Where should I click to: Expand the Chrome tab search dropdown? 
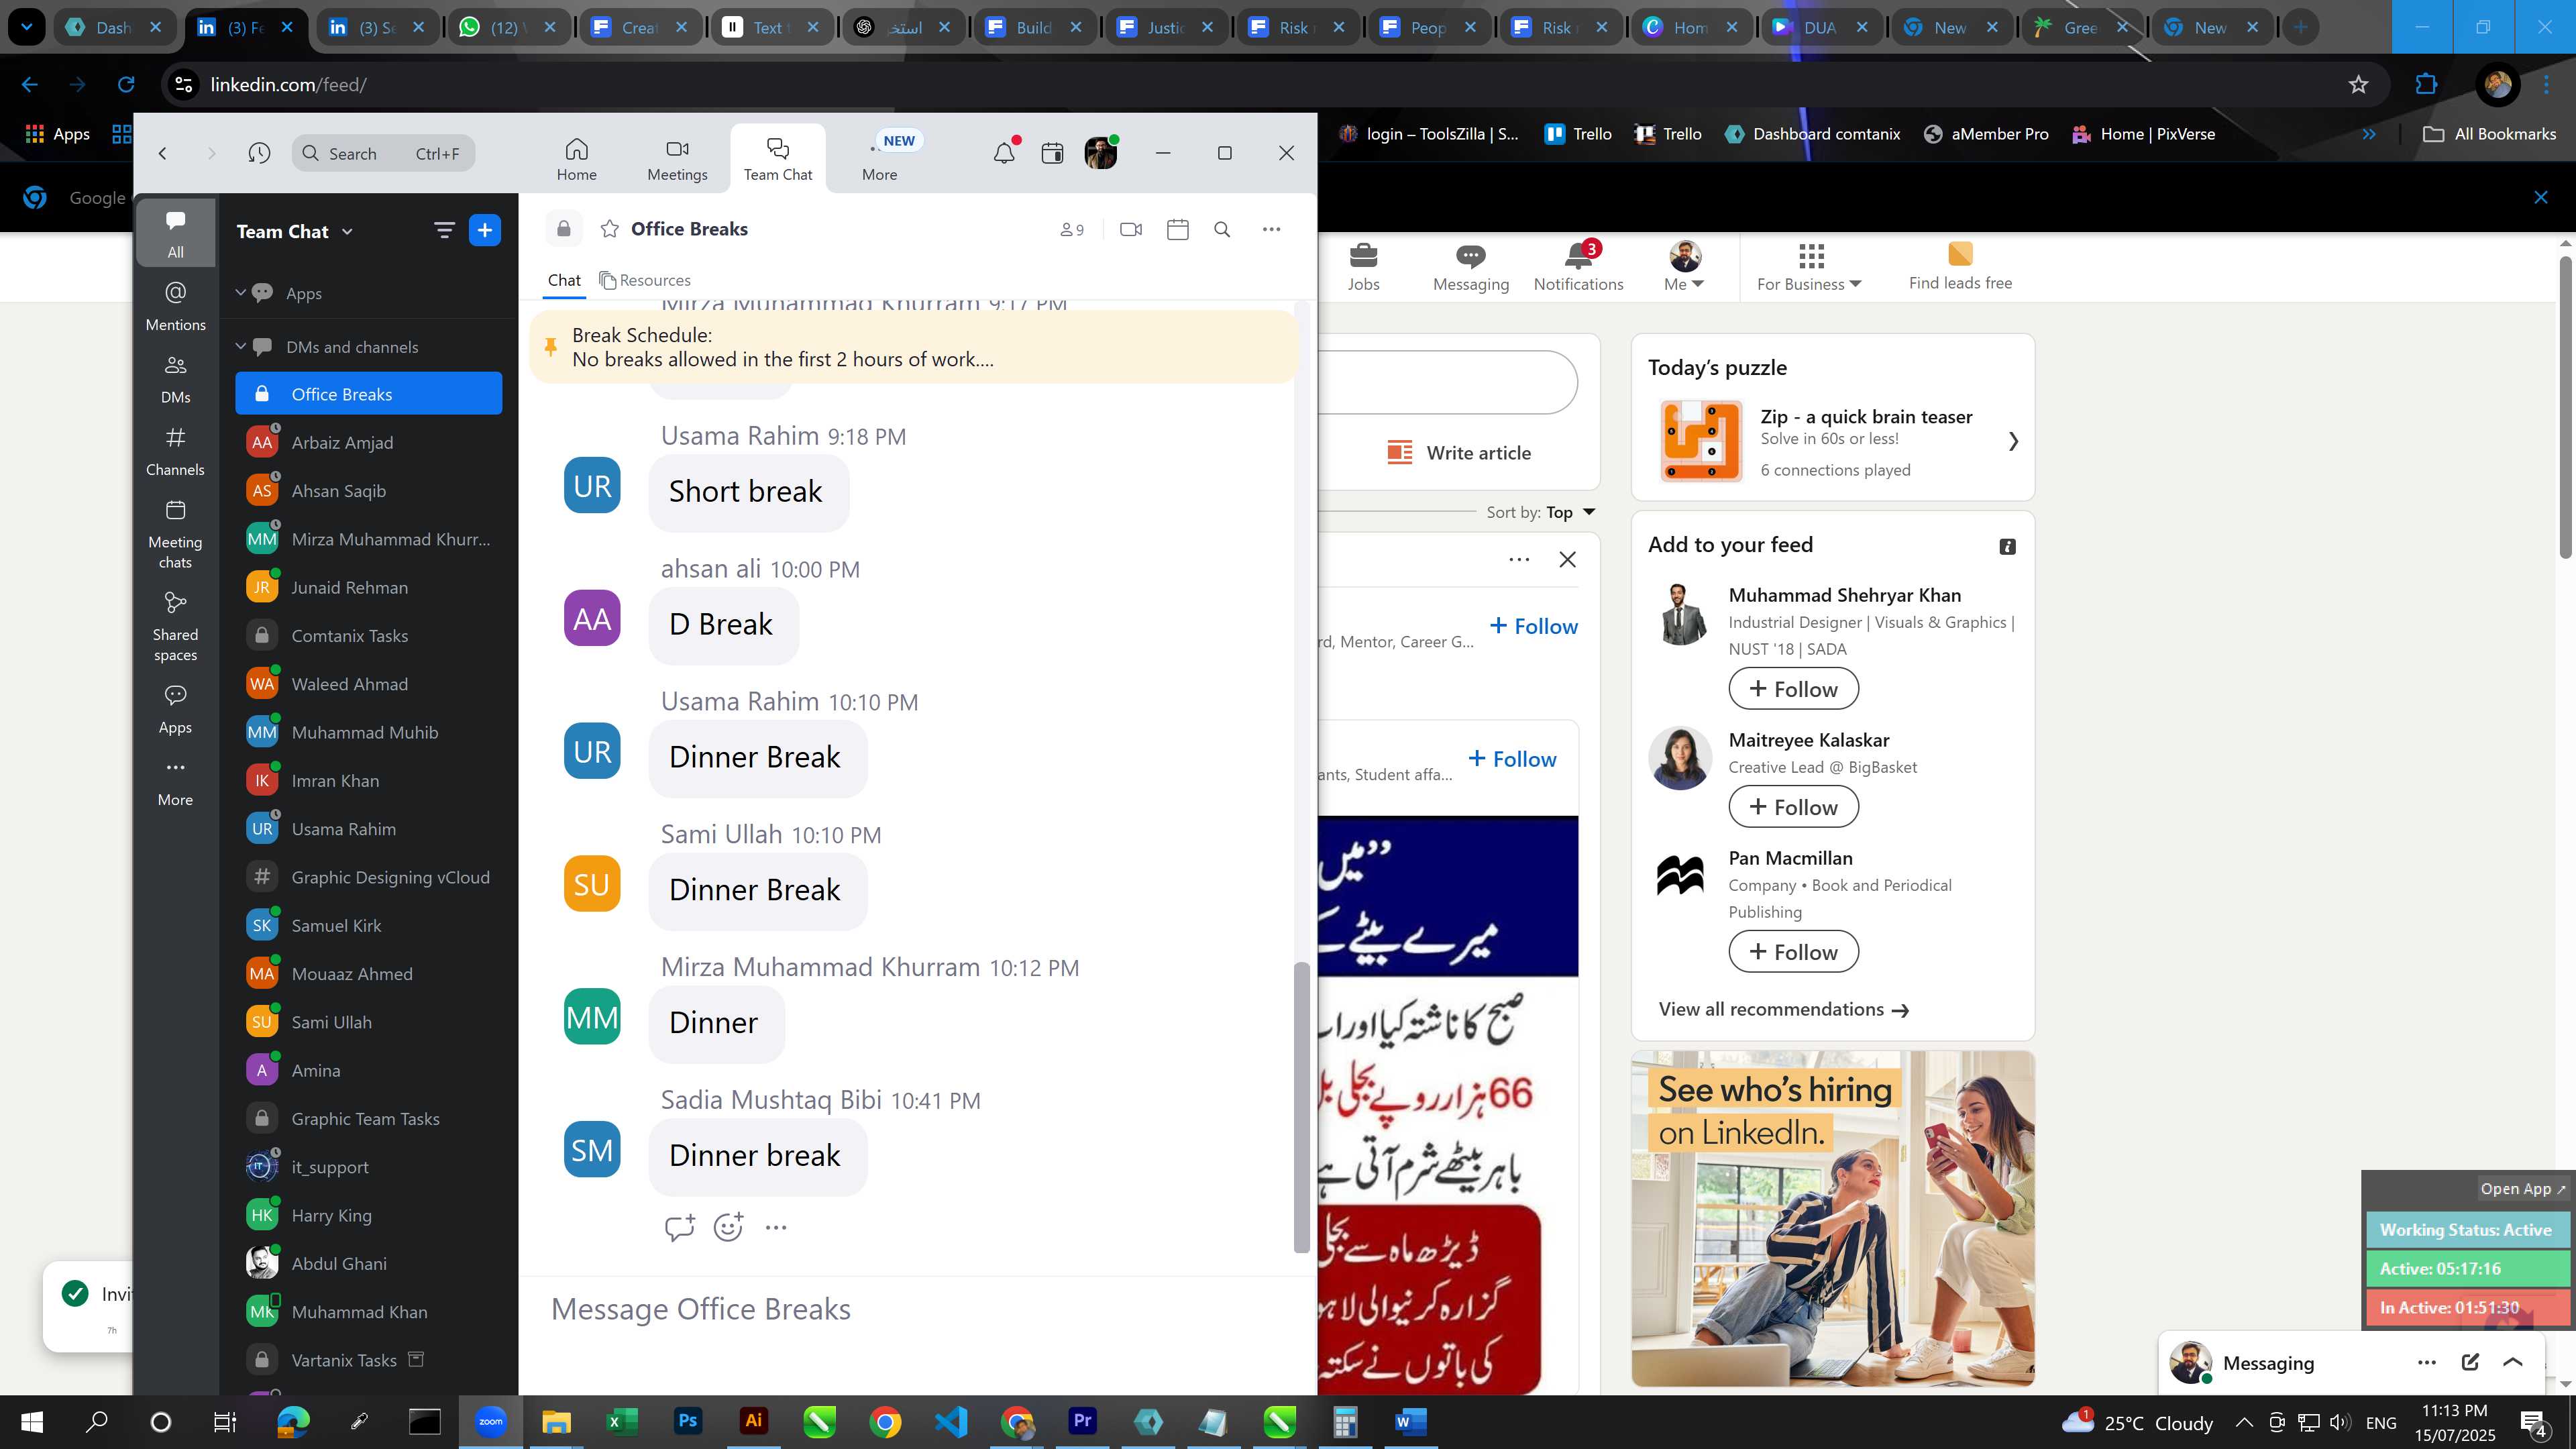pyautogui.click(x=26, y=27)
